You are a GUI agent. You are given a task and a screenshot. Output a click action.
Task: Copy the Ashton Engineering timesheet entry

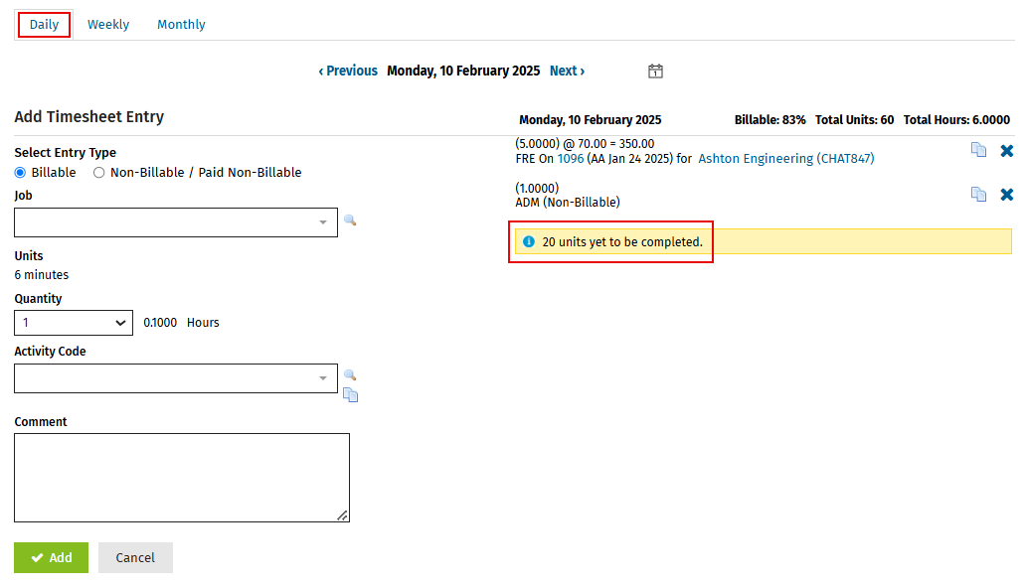point(978,150)
